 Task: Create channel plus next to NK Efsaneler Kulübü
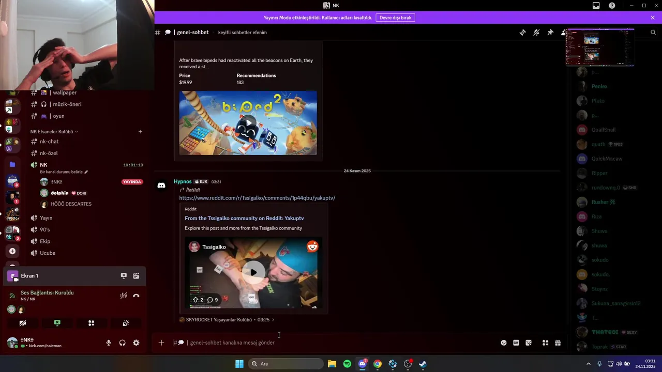point(140,132)
